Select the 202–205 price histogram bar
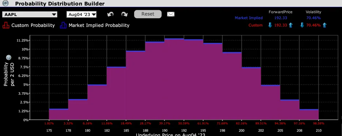342x136 pixels. point(270,102)
